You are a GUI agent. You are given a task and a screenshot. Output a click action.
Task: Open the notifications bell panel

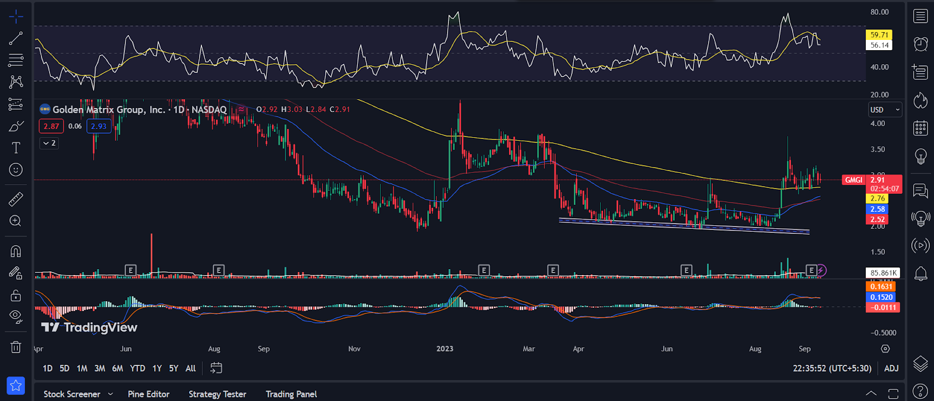coord(921,274)
